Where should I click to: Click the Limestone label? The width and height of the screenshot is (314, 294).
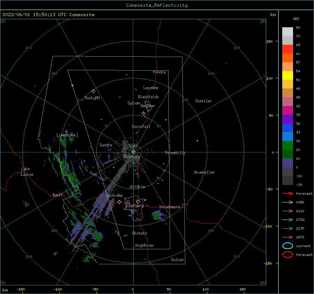point(66,135)
